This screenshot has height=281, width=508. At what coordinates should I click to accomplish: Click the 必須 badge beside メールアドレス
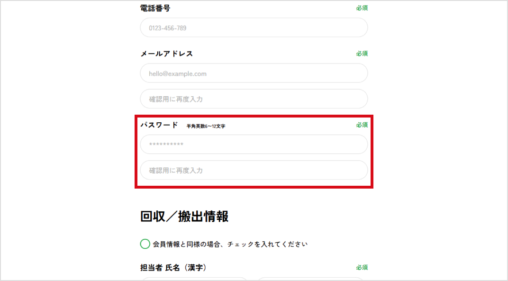[x=362, y=54]
